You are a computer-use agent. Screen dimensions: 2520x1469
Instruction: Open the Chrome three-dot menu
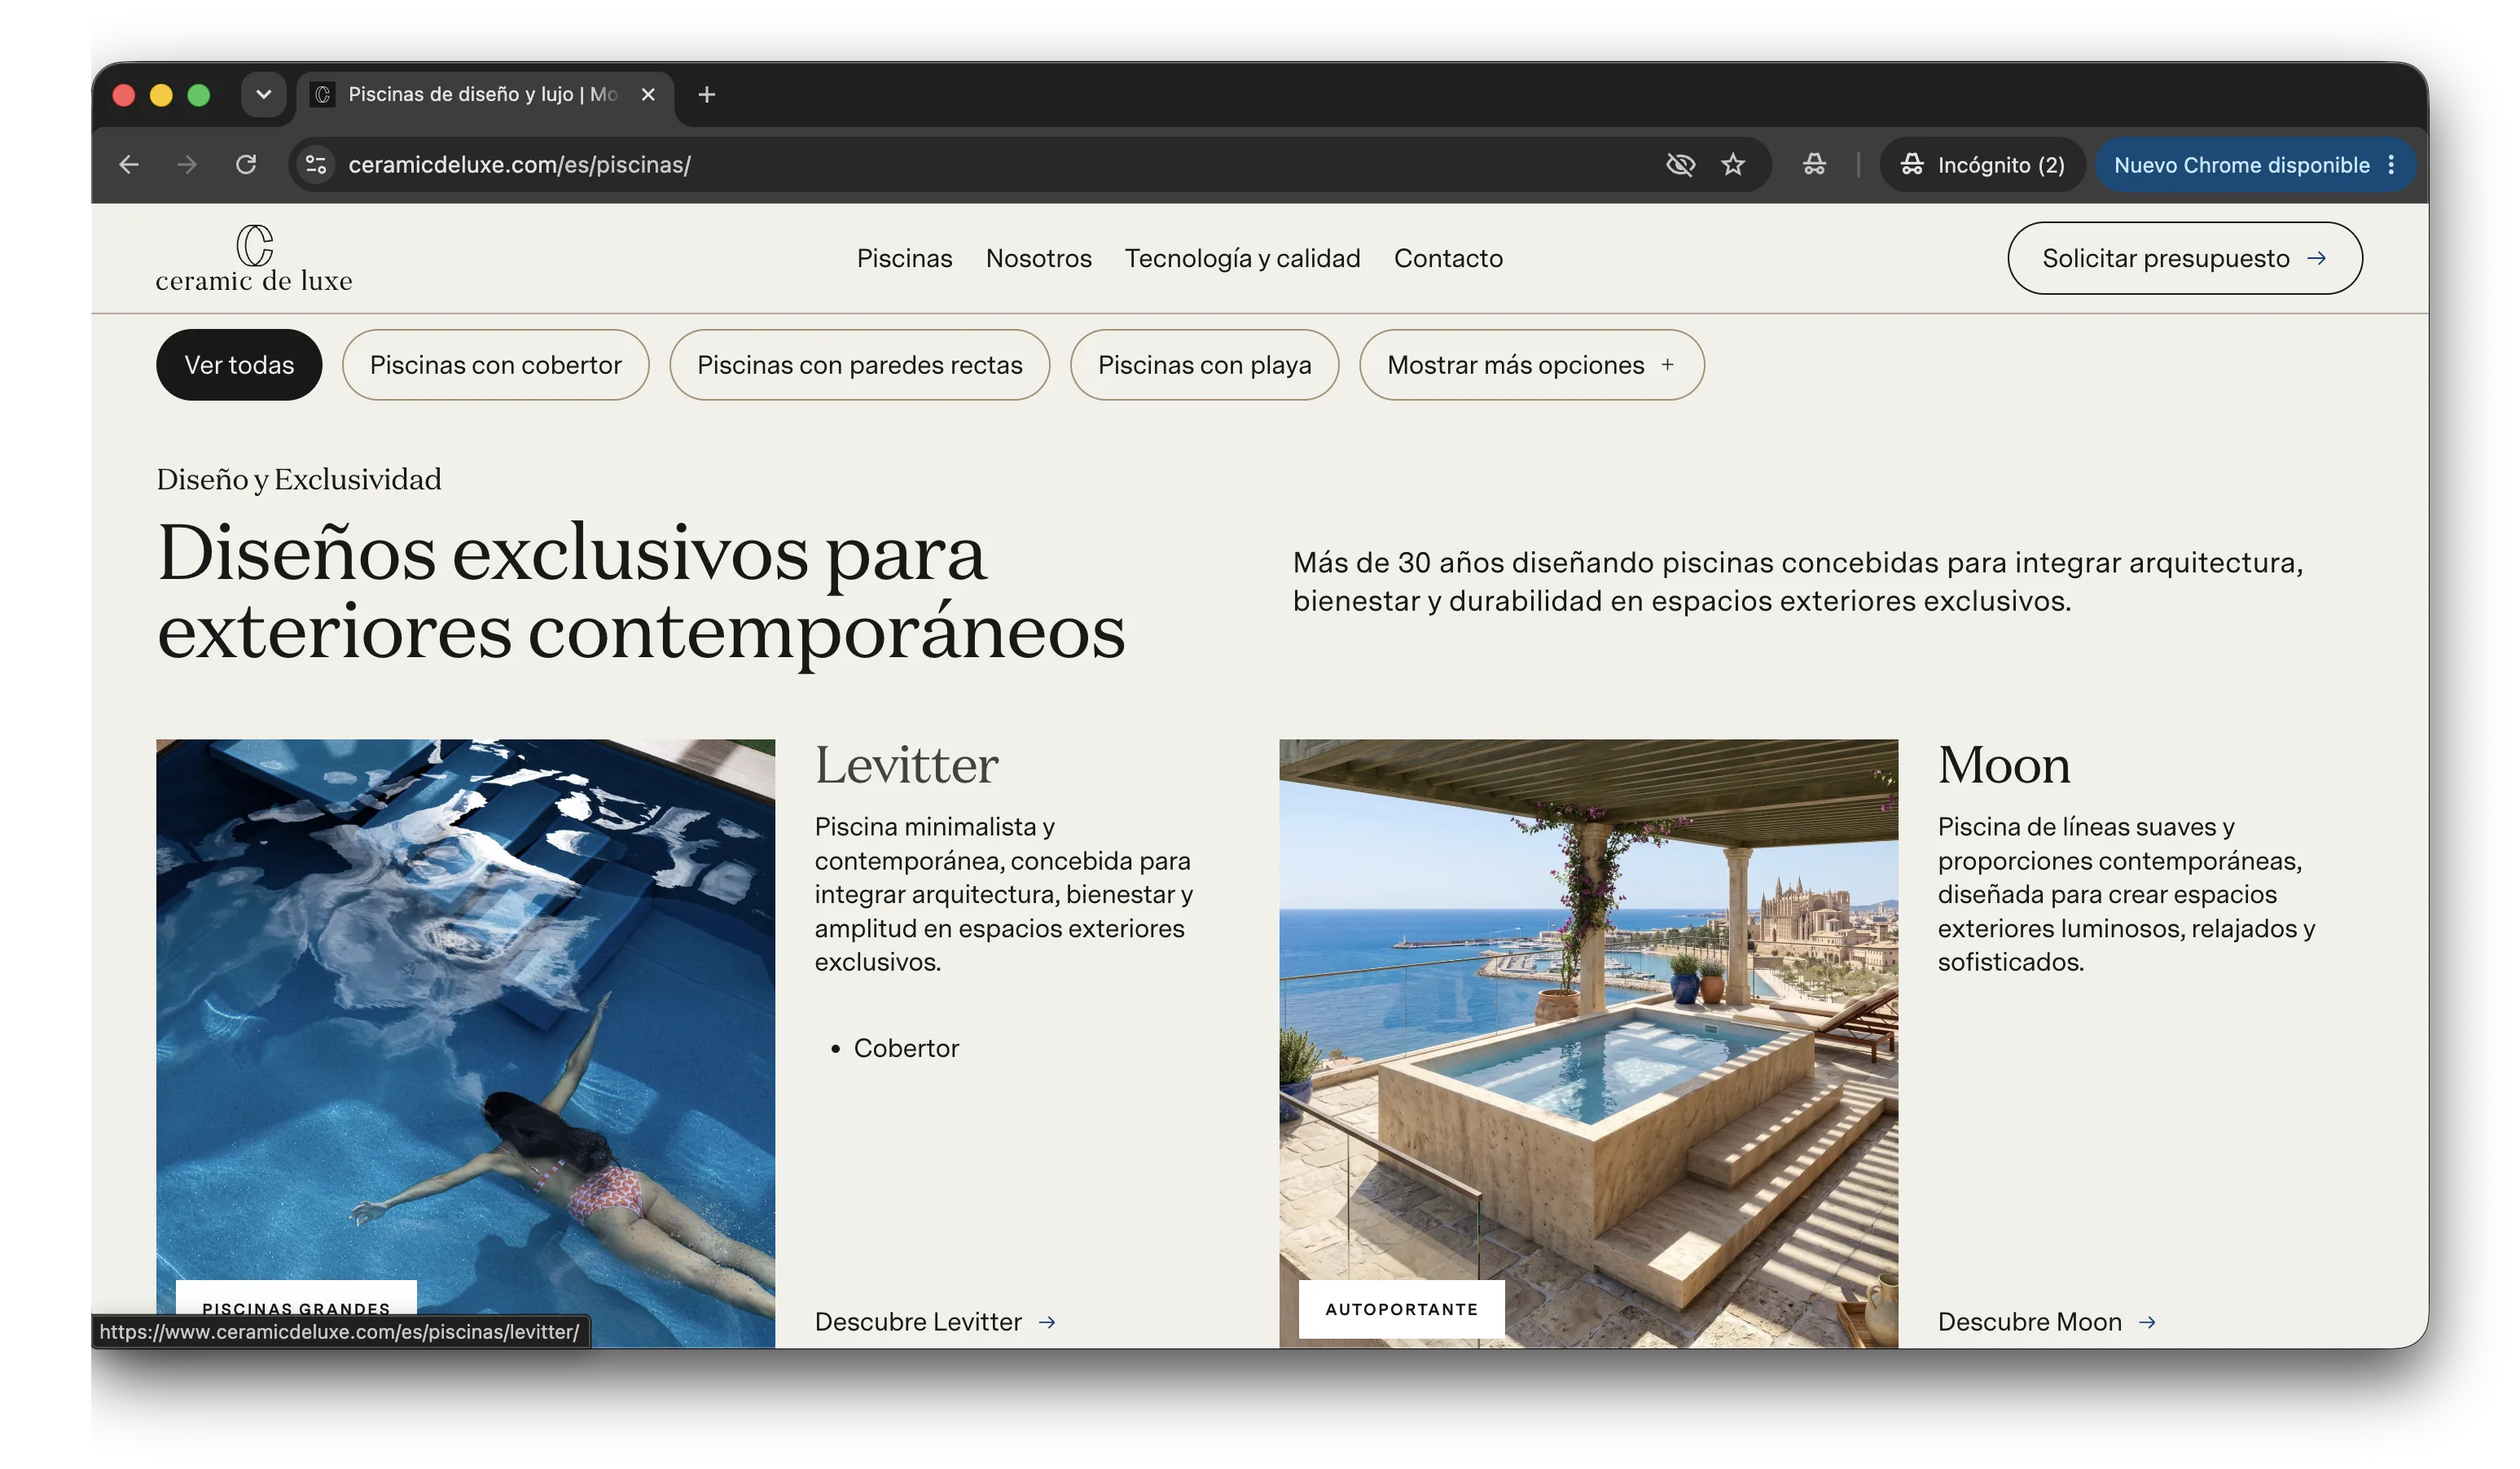tap(2392, 165)
